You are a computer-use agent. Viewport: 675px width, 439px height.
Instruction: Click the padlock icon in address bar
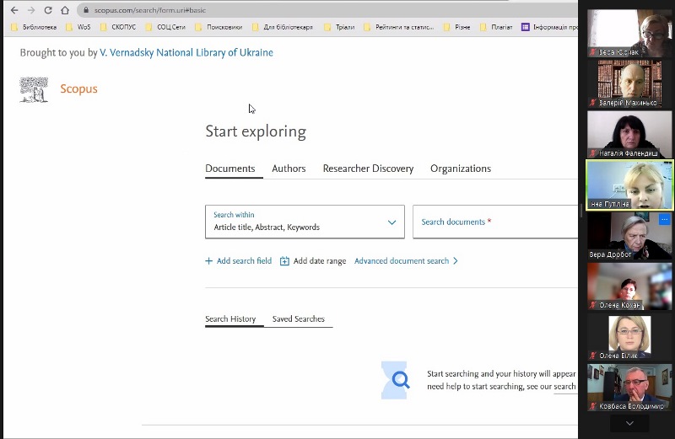[x=86, y=10]
